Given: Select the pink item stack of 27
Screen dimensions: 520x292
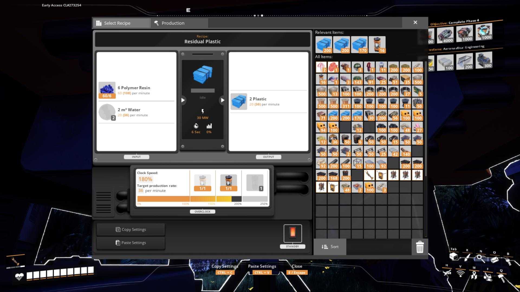Looking at the screenshot, I should coord(417,127).
